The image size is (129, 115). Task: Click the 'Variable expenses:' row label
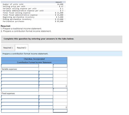(10, 69)
